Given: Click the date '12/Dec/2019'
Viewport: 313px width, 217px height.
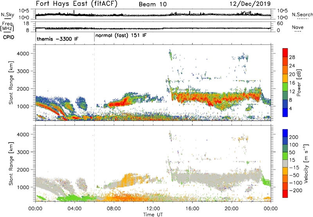Looking at the screenshot, I should 250,4.
